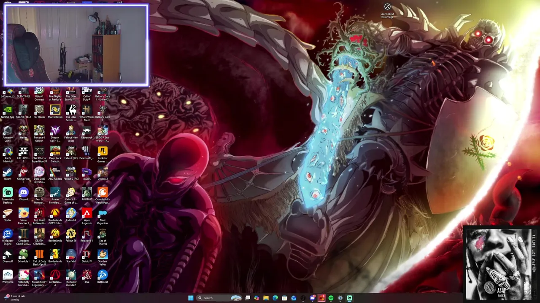The image size is (540, 303).
Task: Launch ARC Raiders desktop shortcut
Action: [55, 174]
